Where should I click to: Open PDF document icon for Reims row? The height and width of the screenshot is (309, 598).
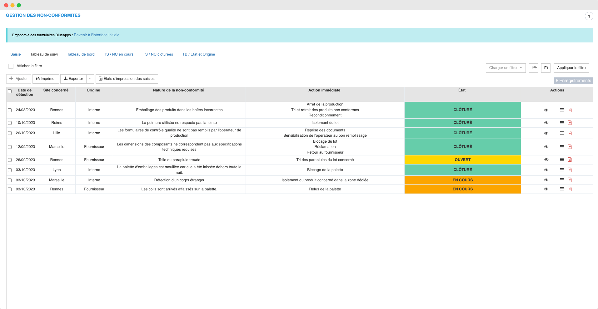point(570,123)
